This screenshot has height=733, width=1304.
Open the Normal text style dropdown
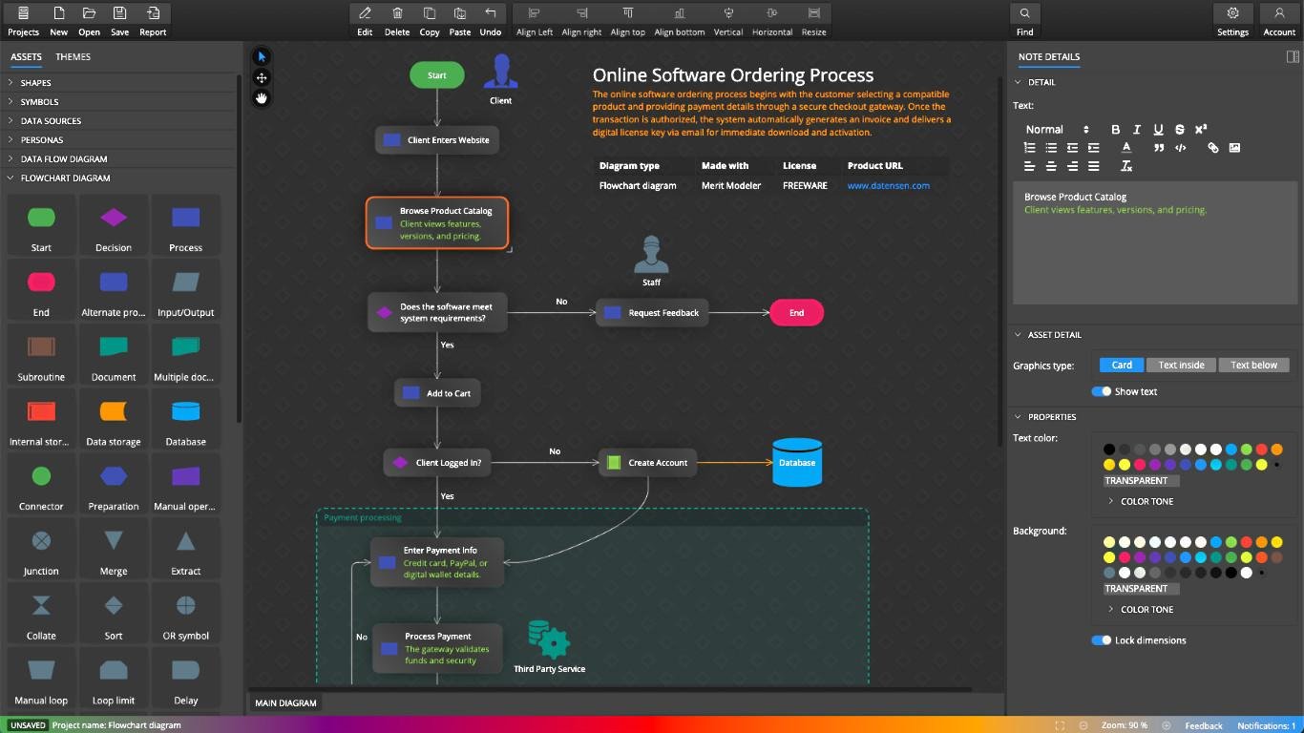point(1057,130)
